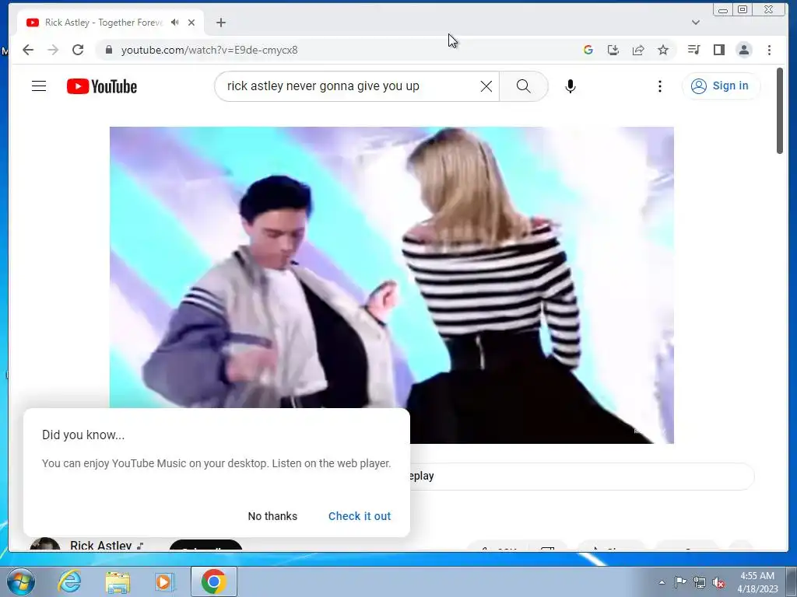Click the page vertical scrollbar thumb
Viewport: 797px width, 597px height.
780,110
